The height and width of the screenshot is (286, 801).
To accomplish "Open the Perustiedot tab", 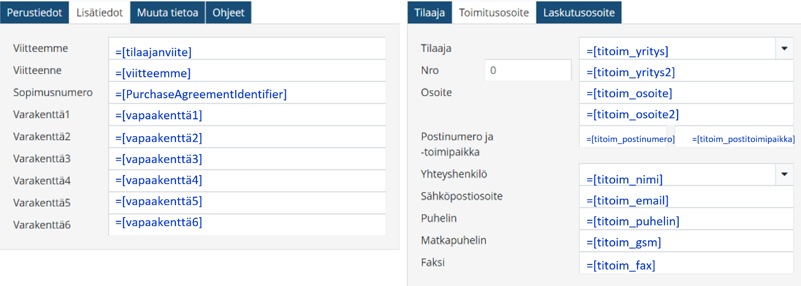I will coord(35,13).
